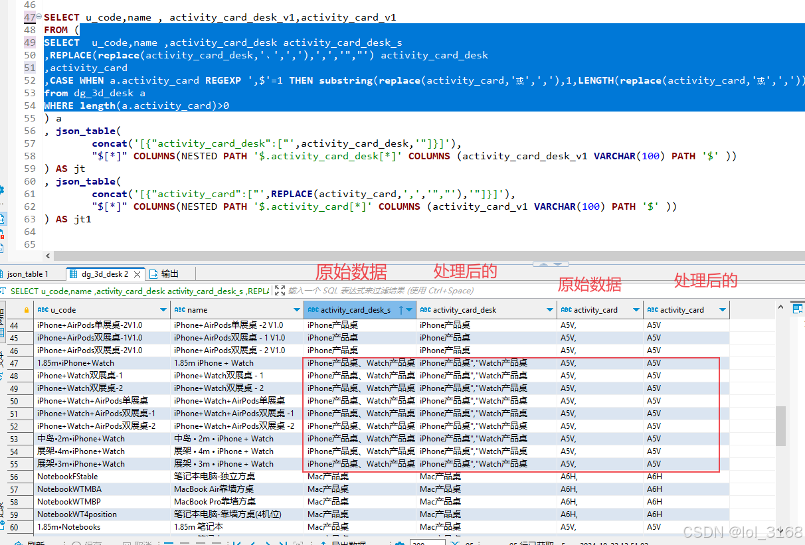Close the dg_3d_desk 2 tab
The image size is (805, 545).
136,273
